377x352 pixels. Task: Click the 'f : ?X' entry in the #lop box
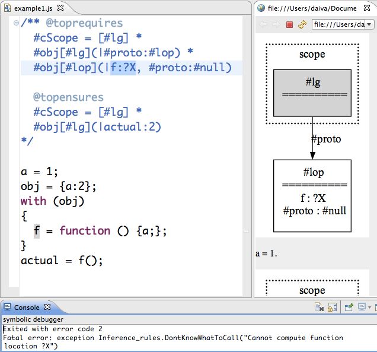click(313, 198)
